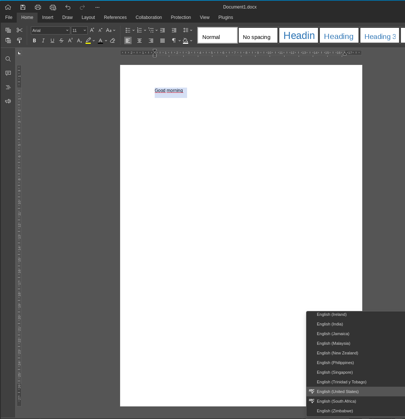Click the Save icon in title bar

(23, 7)
